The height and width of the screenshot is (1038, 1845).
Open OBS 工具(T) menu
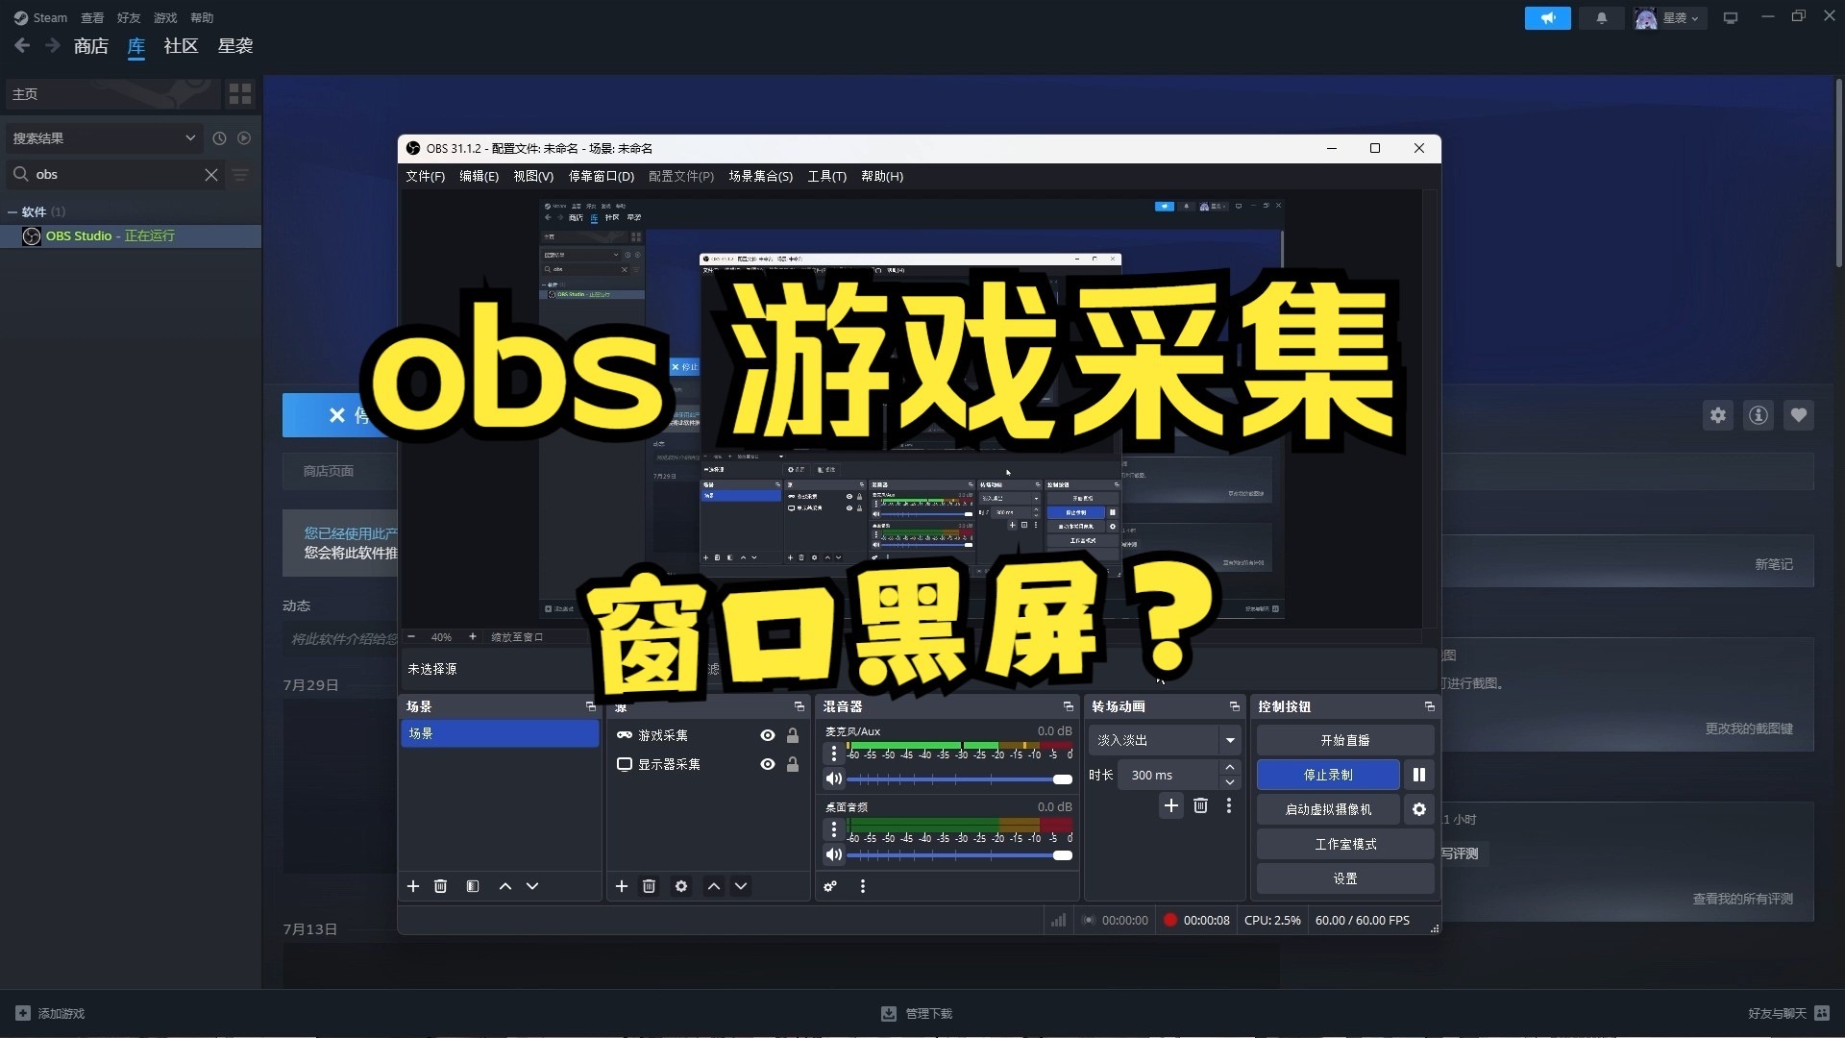tap(826, 176)
